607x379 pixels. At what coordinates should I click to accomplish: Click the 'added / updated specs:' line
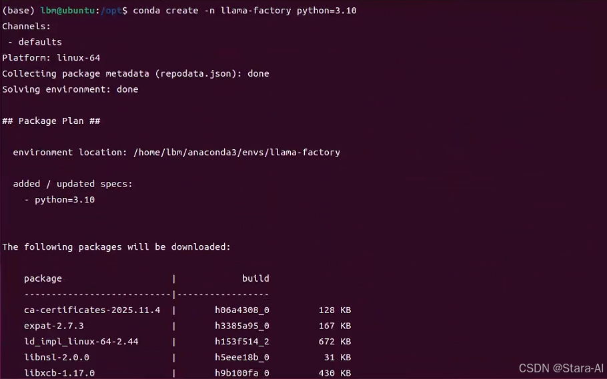[x=73, y=184]
